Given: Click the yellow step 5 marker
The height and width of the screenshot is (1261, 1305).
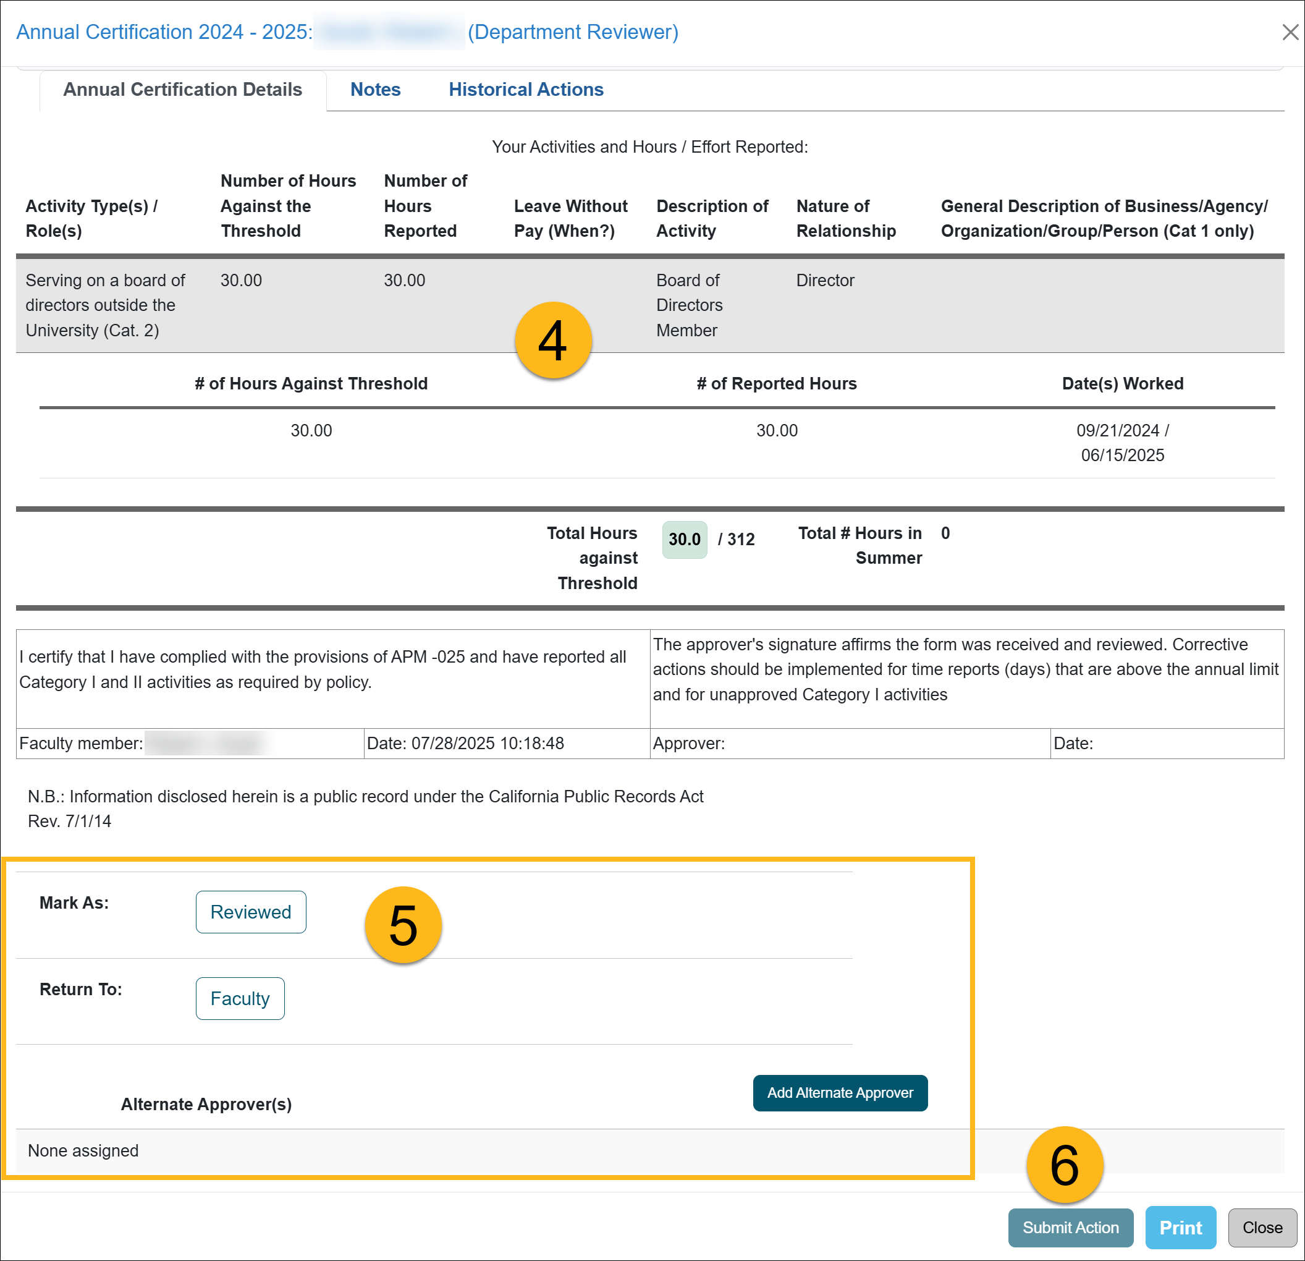Looking at the screenshot, I should click(x=403, y=925).
